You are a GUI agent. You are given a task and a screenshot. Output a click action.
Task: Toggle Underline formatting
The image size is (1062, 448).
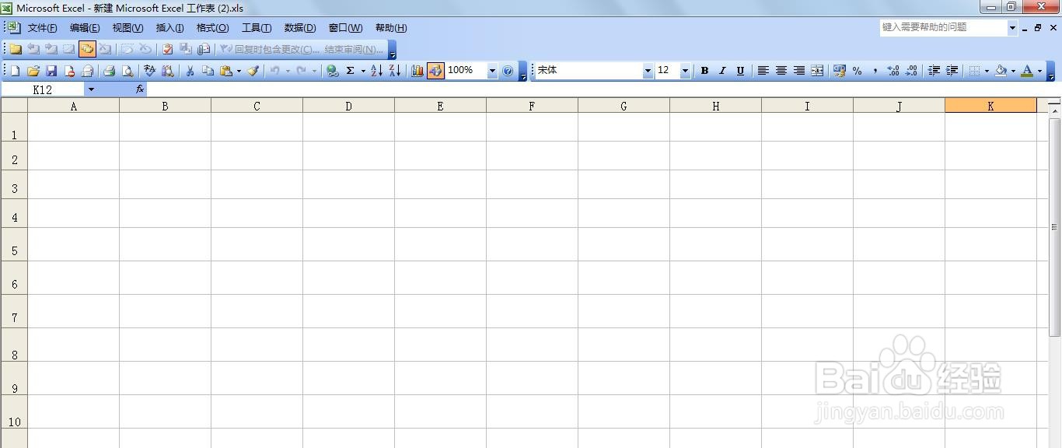coord(740,71)
